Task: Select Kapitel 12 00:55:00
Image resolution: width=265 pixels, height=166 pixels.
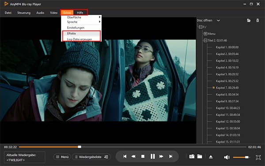Action: tap(228, 121)
